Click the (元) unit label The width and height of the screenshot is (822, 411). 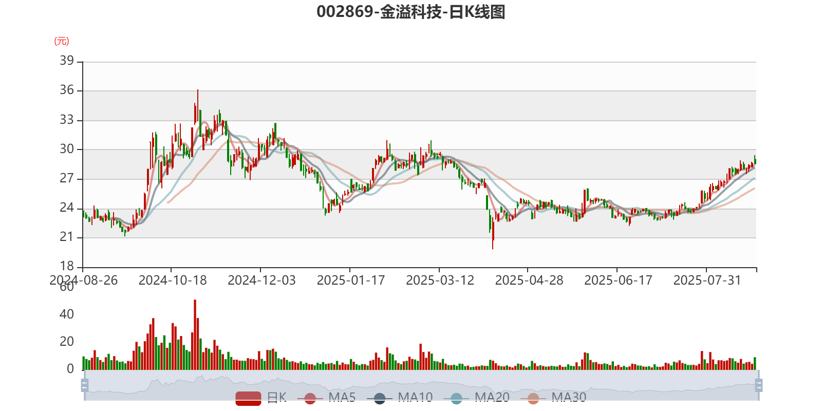(x=62, y=41)
